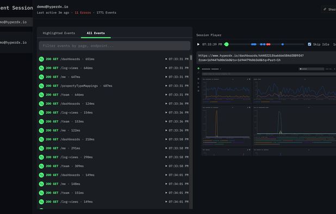
Task: Jump playback to the /dashboards 124ms event via its play icon
Action: tap(166, 104)
